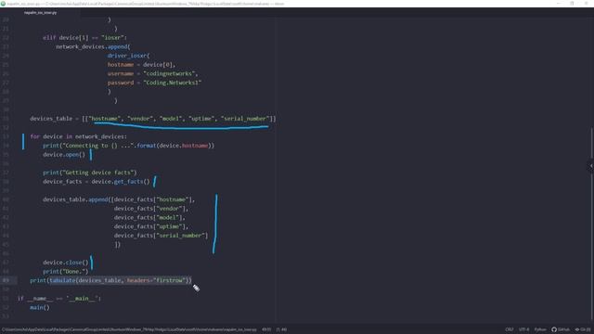Click the text "devices_table" on line 31
This screenshot has width=594, height=334.
[x=51, y=119]
